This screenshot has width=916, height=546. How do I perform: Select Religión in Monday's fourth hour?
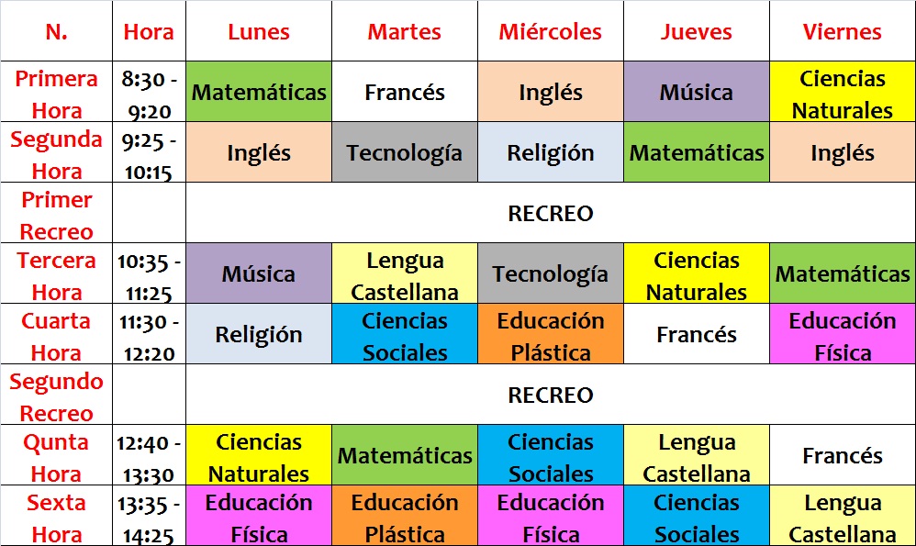click(x=259, y=334)
